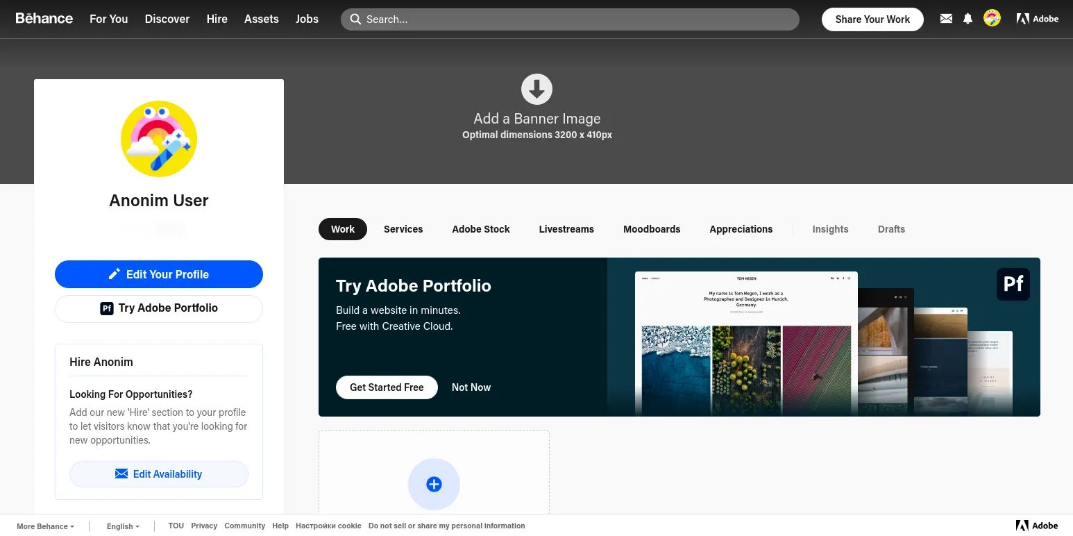This screenshot has height=536, width=1073.
Task: Click the search magnifier icon
Action: click(355, 19)
